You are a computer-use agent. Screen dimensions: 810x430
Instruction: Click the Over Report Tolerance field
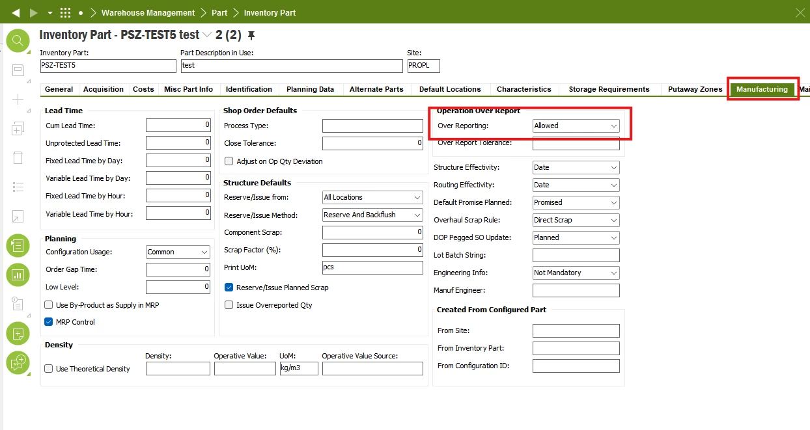pos(576,143)
